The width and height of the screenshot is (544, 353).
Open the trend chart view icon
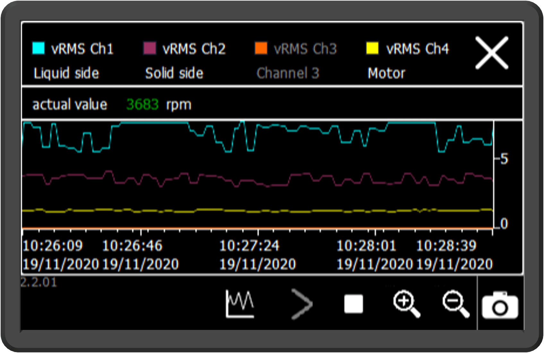click(240, 304)
